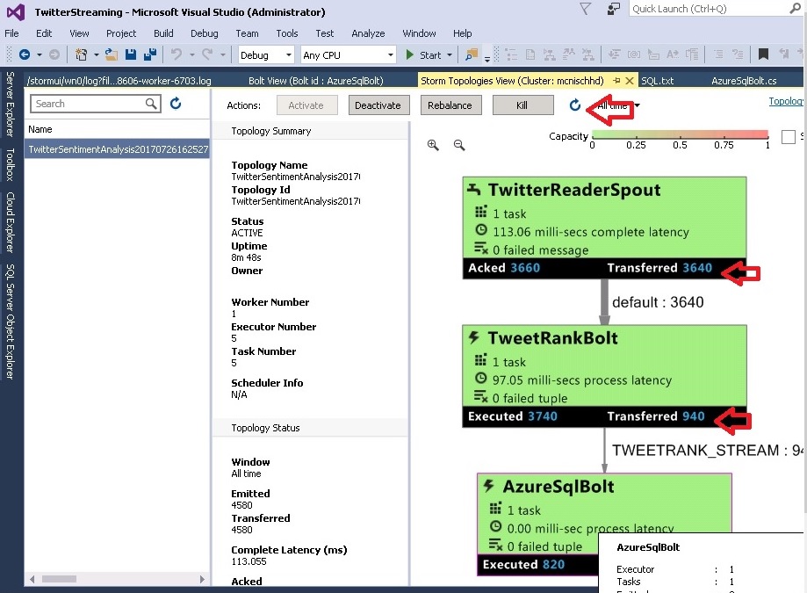Refresh the topology list beside Search box

tap(176, 104)
